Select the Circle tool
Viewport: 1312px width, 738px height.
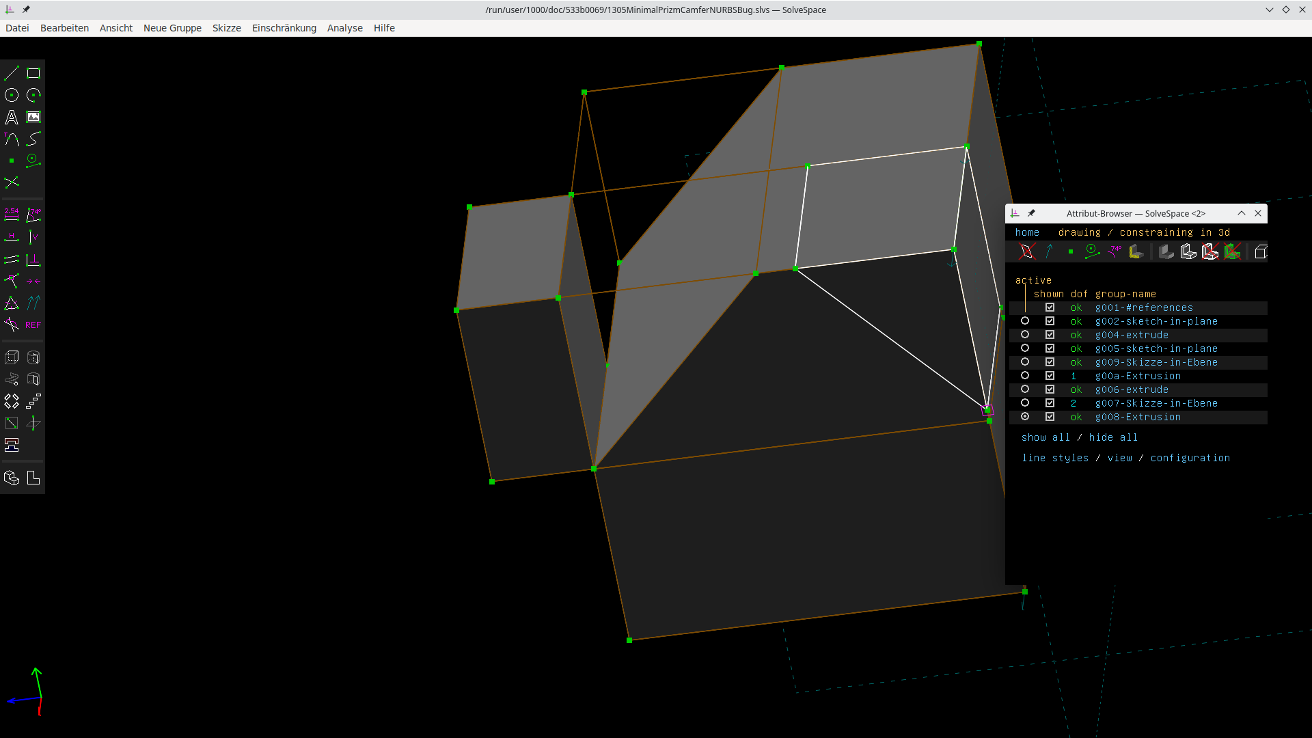click(x=11, y=95)
